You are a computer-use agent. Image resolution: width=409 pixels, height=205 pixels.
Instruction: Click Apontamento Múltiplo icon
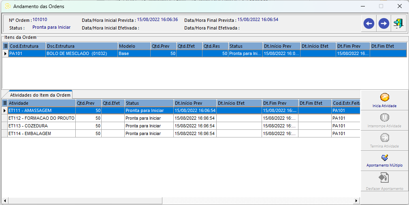384,158
